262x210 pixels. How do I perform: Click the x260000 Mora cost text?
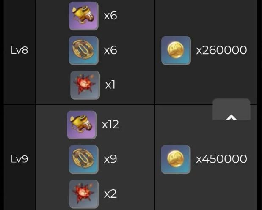[x=221, y=50]
